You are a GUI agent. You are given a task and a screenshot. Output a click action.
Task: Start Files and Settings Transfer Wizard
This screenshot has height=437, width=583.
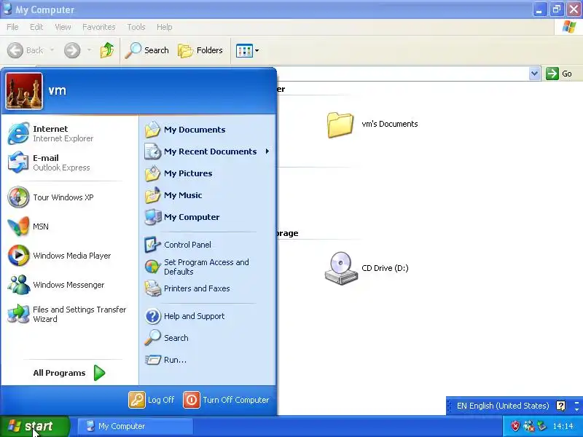click(x=69, y=314)
